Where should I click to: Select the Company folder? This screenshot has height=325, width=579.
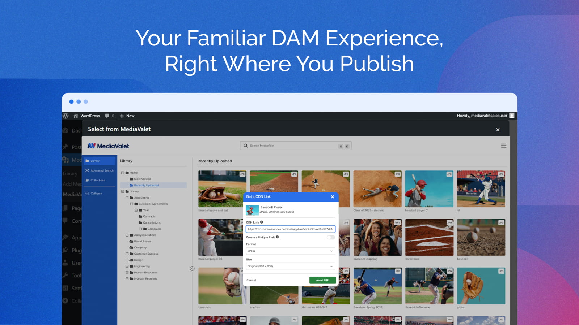point(138,248)
